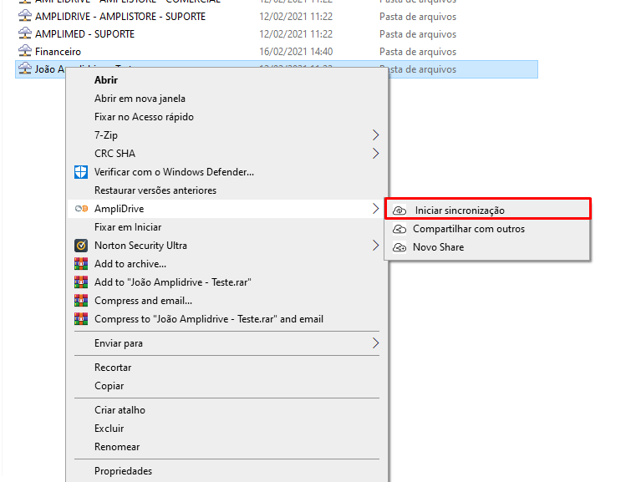636x482 pixels.
Task: Expand the CRC SHA submenu arrow
Action: click(375, 153)
